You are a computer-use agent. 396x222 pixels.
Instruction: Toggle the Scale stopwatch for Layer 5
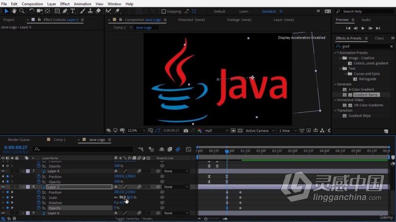click(39, 198)
